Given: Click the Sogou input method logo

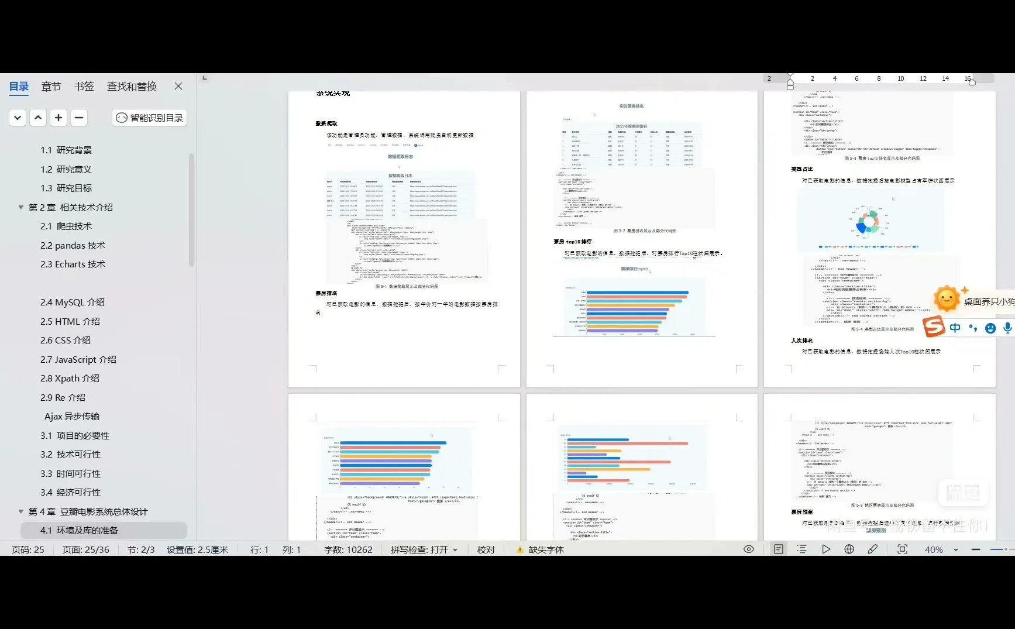Looking at the screenshot, I should point(934,326).
